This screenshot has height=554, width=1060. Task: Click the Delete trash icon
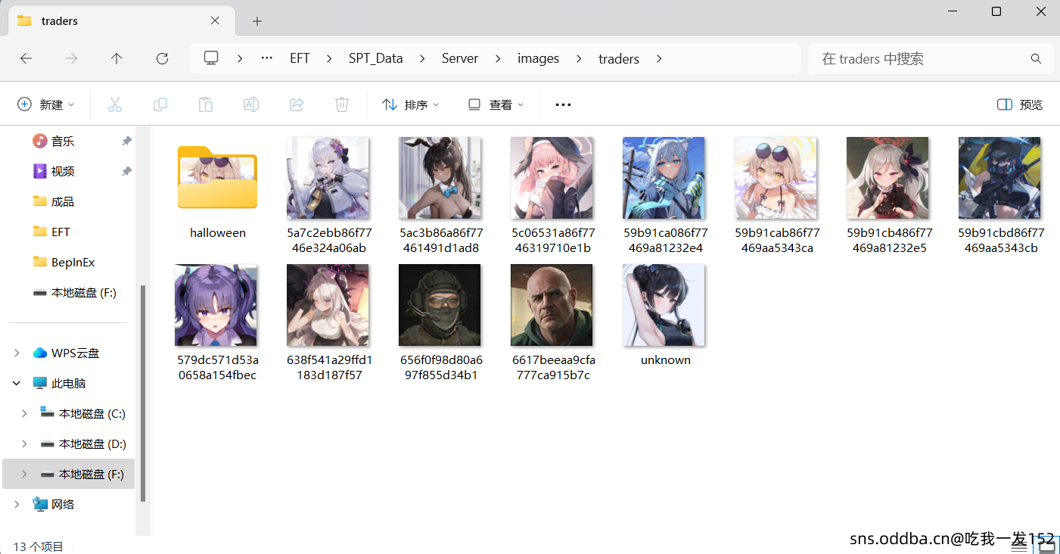[x=342, y=104]
